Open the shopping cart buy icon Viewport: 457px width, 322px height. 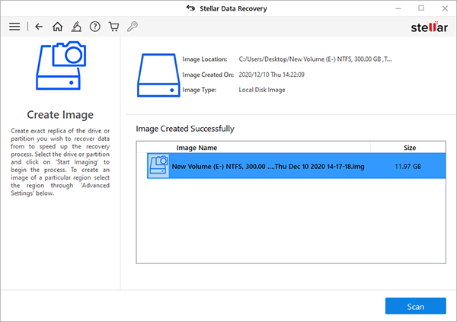pos(113,27)
